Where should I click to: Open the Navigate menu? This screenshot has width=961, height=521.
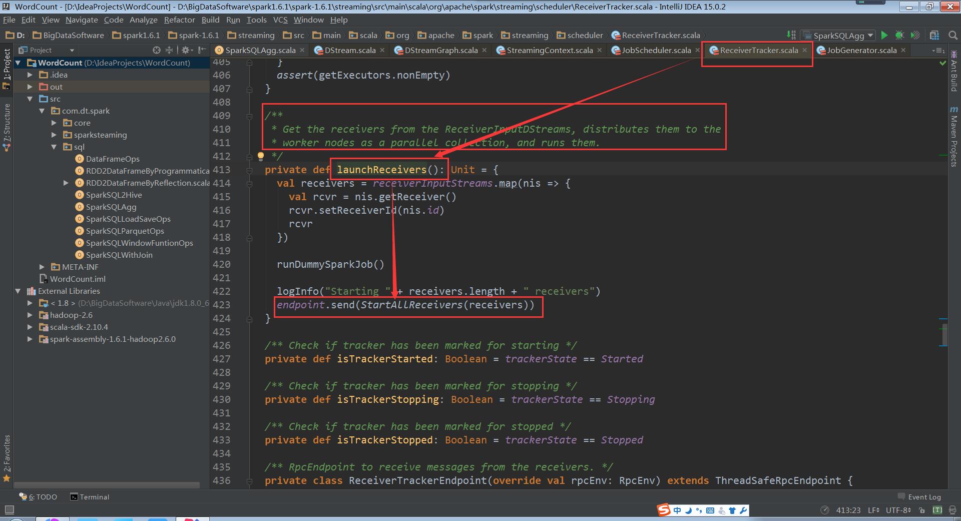coord(82,20)
